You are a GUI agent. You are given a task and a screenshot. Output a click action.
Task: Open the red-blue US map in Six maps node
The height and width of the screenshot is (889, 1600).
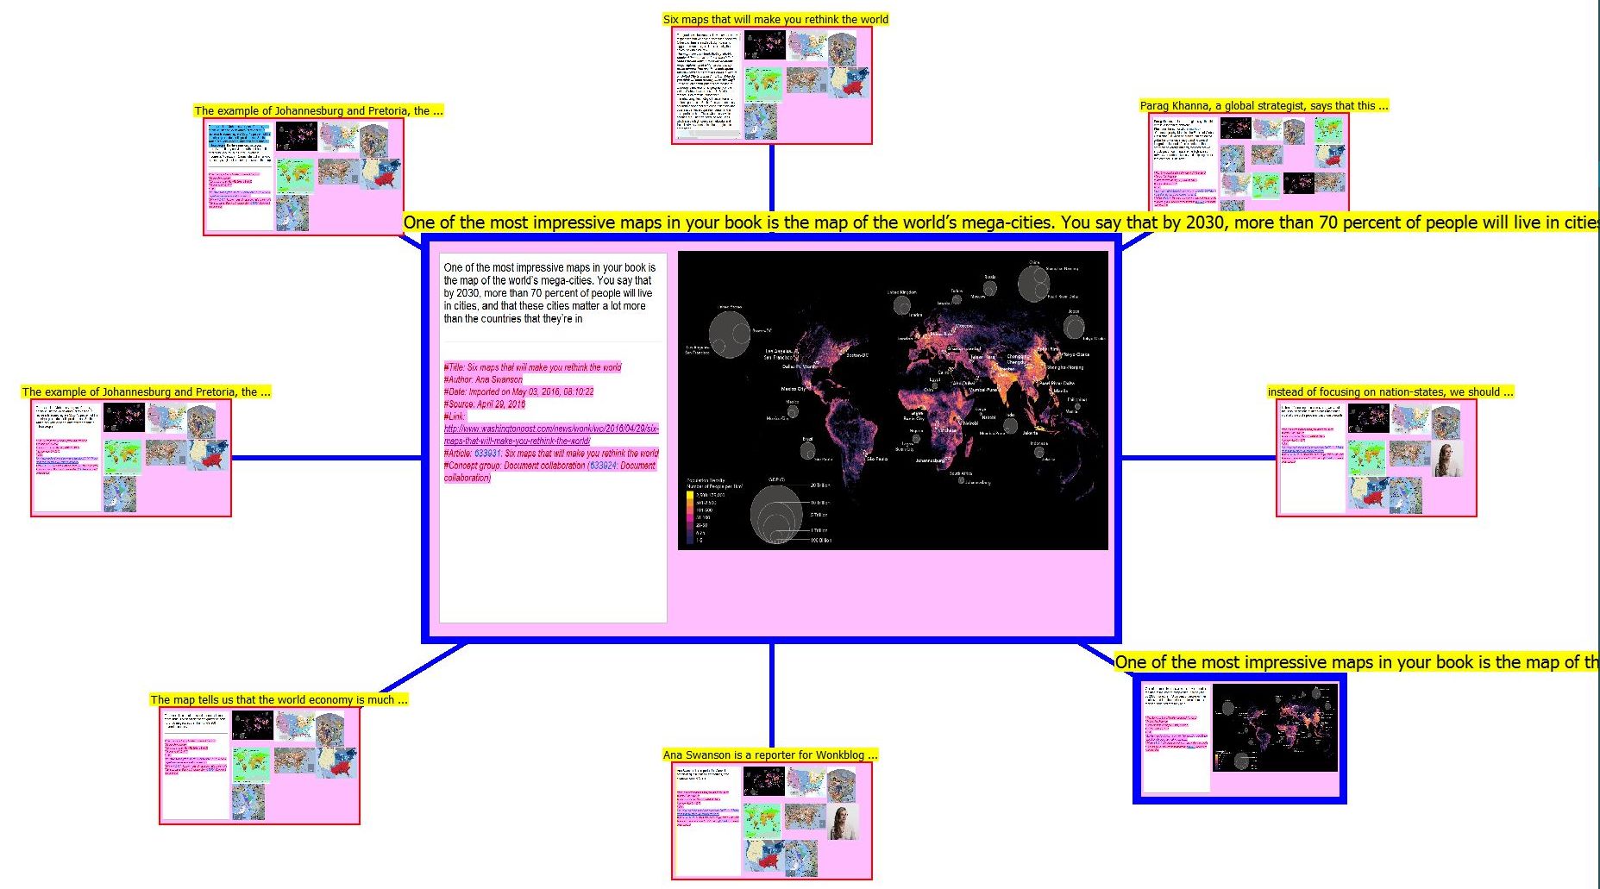tap(850, 83)
